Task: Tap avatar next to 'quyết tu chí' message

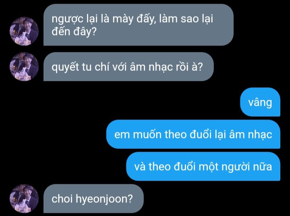Action: pyautogui.click(x=24, y=67)
